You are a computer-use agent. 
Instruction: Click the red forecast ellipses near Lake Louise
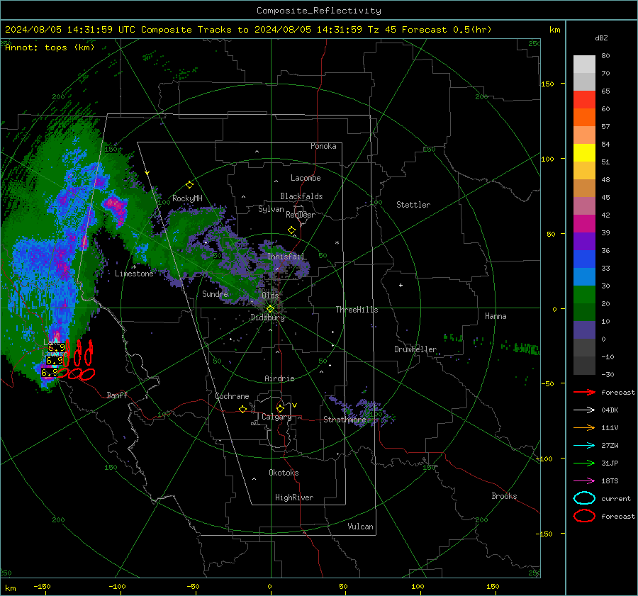point(78,361)
